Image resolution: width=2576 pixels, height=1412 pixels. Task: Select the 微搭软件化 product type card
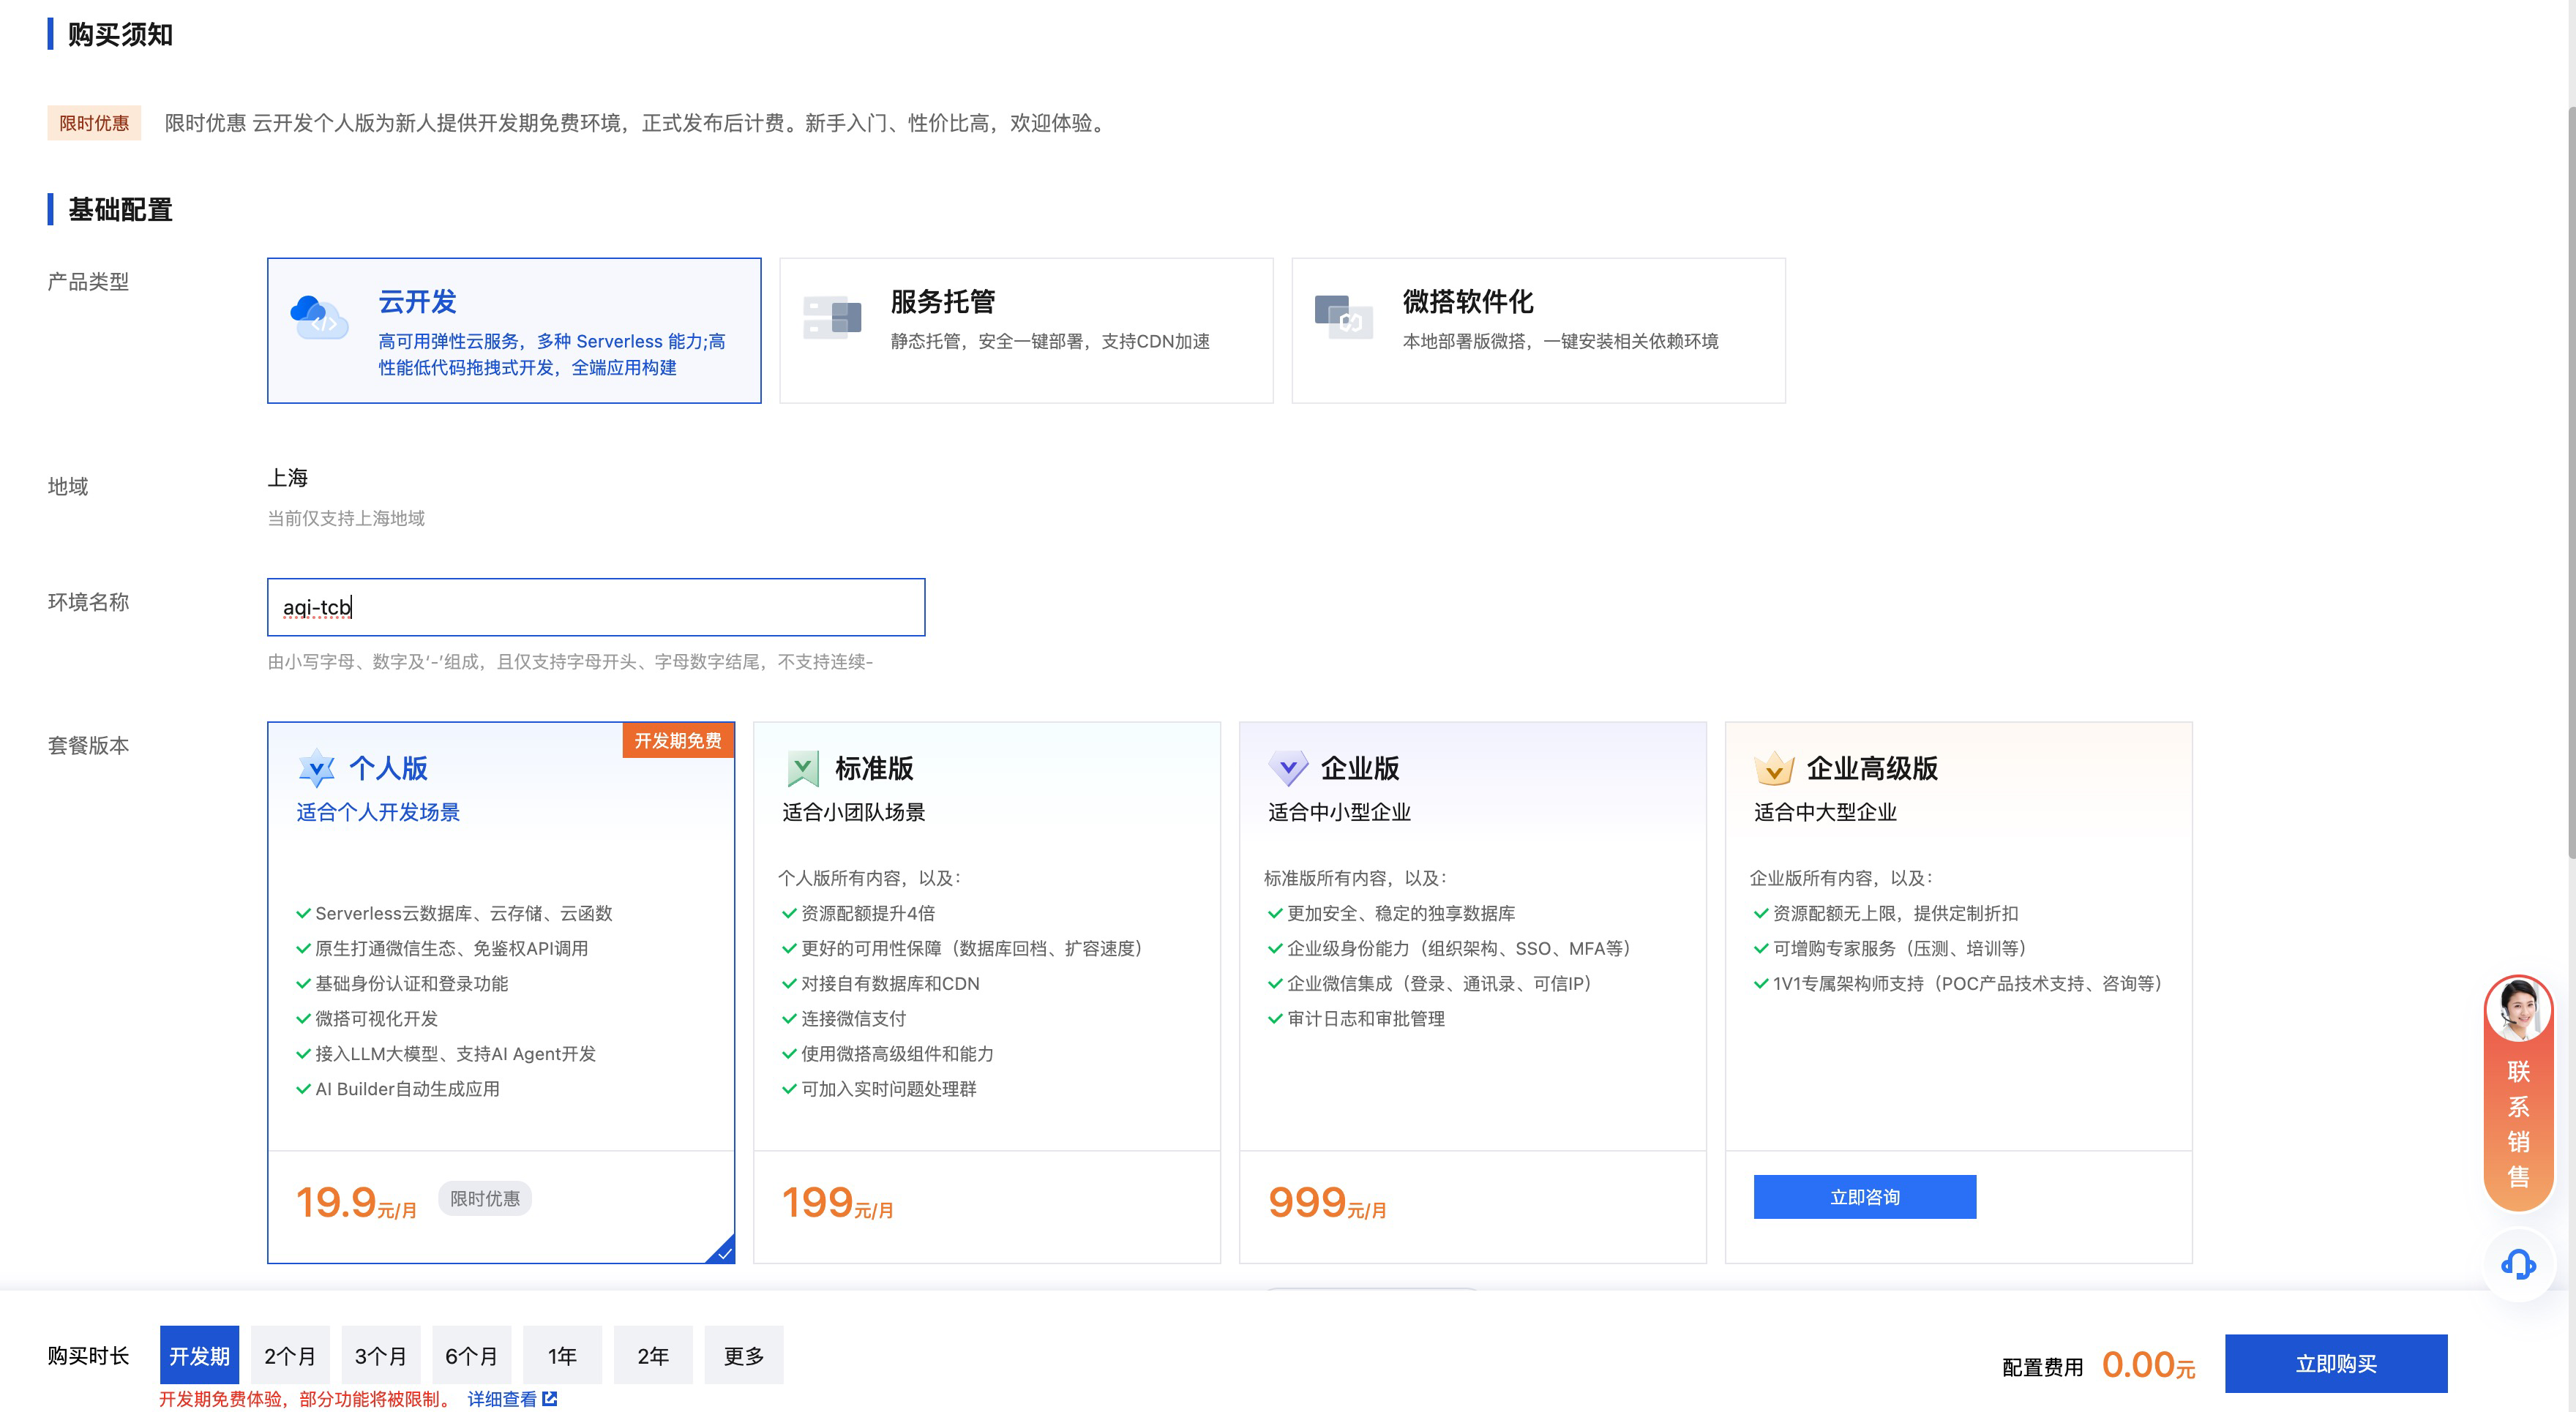[1538, 331]
